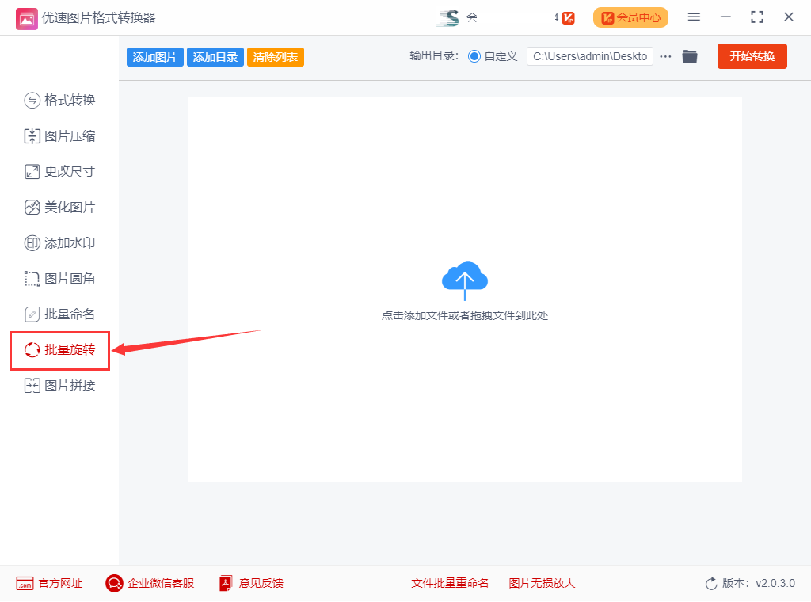Click the user avatar icon
This screenshot has height=602, width=811.
[x=448, y=17]
